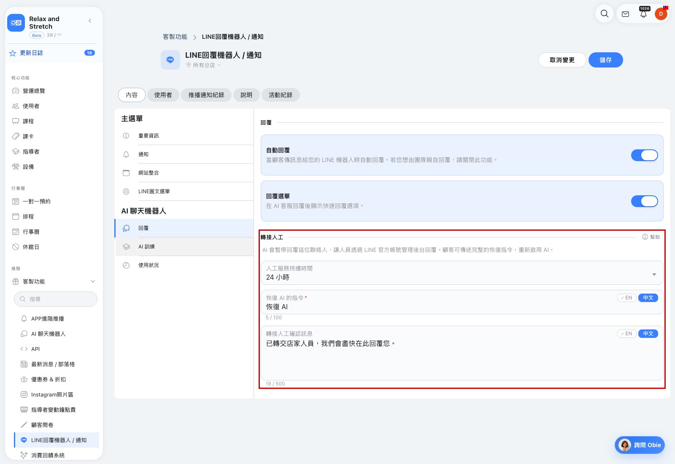Collapse the 客製功能 section chevron

[93, 281]
